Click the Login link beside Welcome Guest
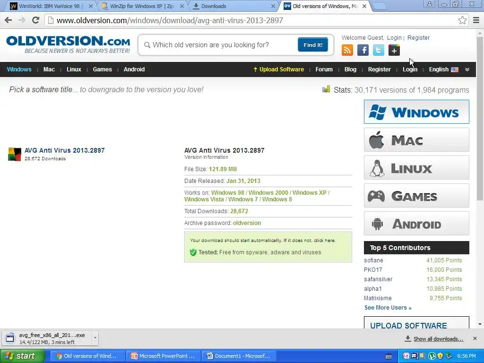The width and height of the screenshot is (484, 363). point(394,38)
